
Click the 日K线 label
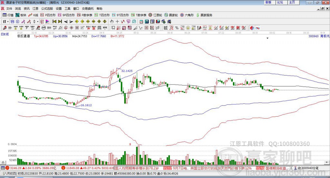[x=5, y=34]
